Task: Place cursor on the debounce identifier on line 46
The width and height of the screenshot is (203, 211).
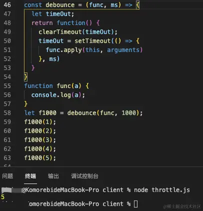Action: (x=60, y=5)
